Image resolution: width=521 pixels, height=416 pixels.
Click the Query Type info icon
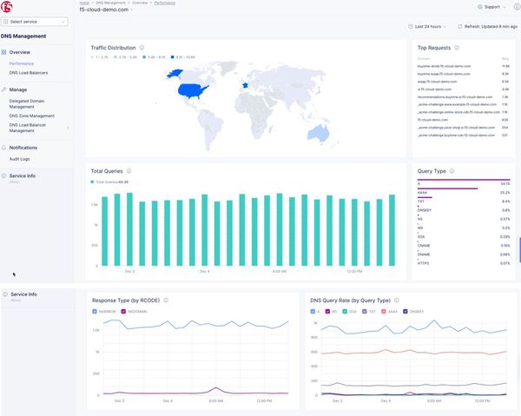click(452, 171)
